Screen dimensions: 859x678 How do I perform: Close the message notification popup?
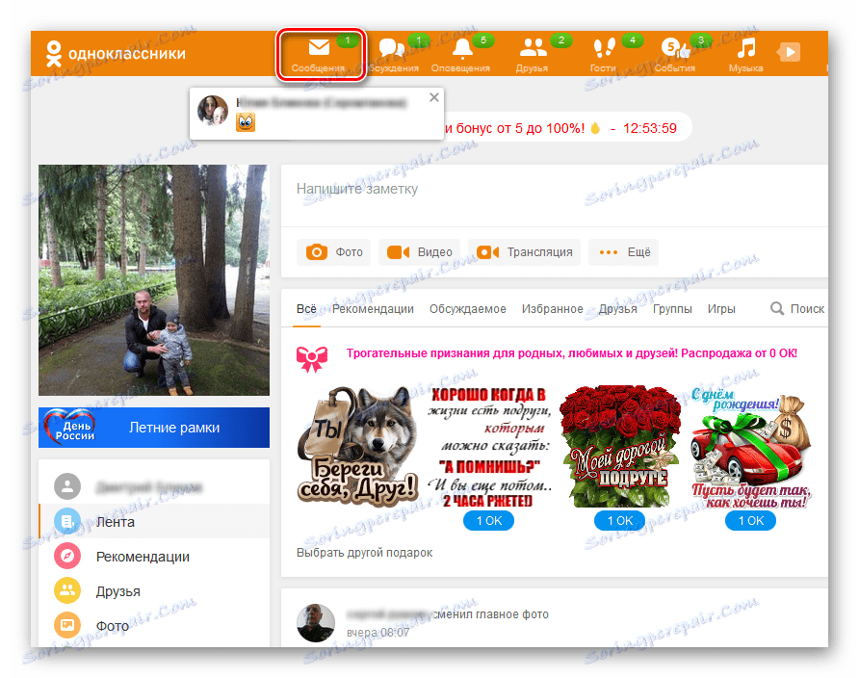point(434,97)
